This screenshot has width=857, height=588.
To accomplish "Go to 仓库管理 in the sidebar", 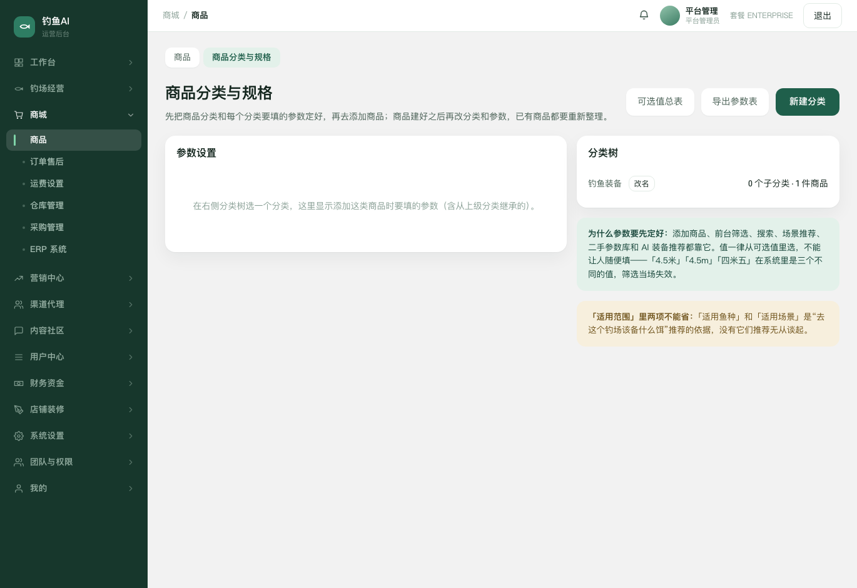I will [74, 206].
